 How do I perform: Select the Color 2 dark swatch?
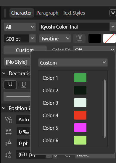point(80,90)
